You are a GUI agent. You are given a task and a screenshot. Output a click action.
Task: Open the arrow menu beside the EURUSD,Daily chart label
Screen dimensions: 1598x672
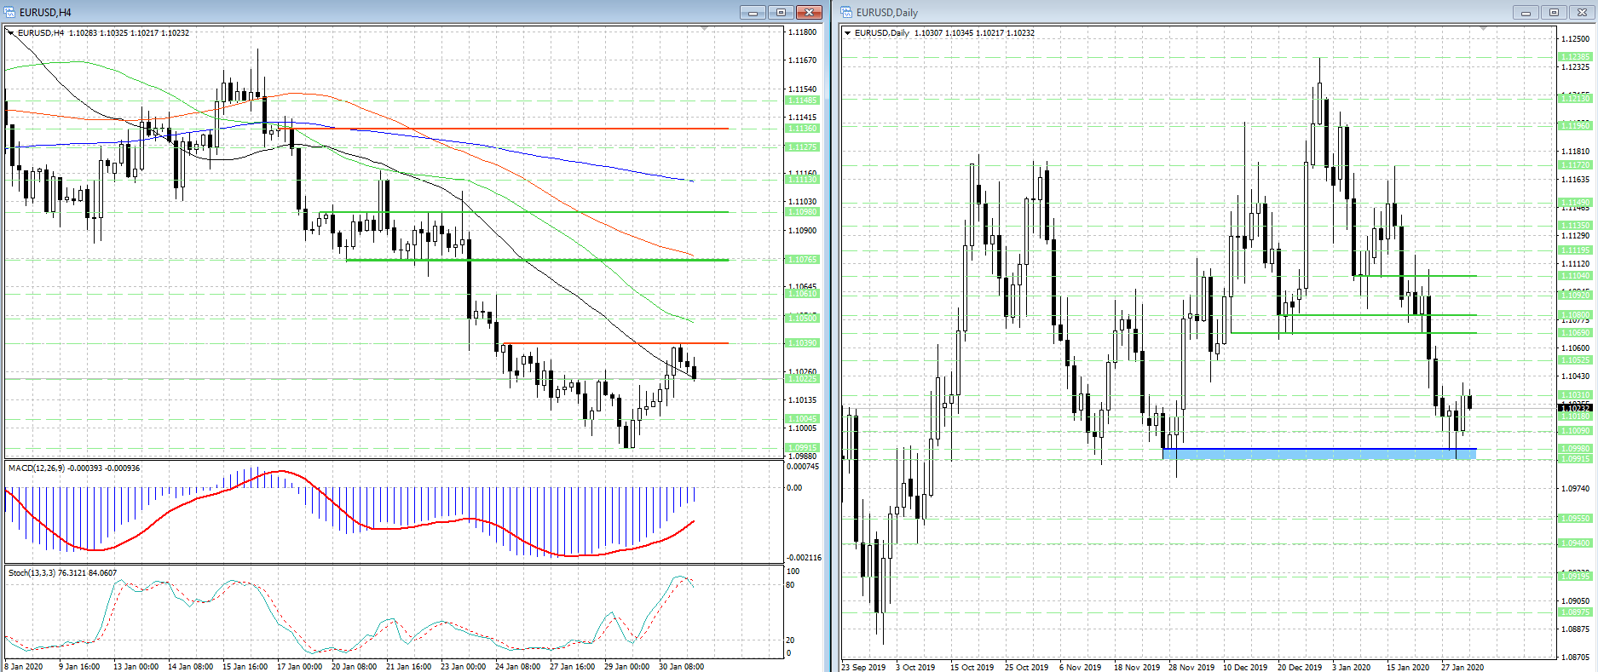pos(847,32)
